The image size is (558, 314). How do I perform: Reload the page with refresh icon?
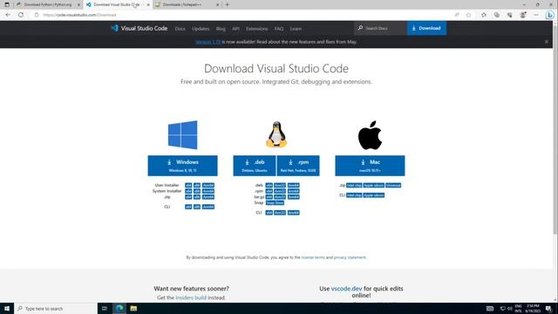coord(21,15)
